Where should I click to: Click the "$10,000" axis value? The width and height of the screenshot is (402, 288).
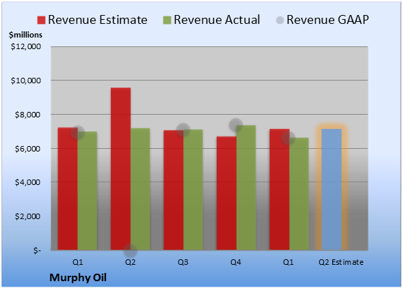[26, 81]
